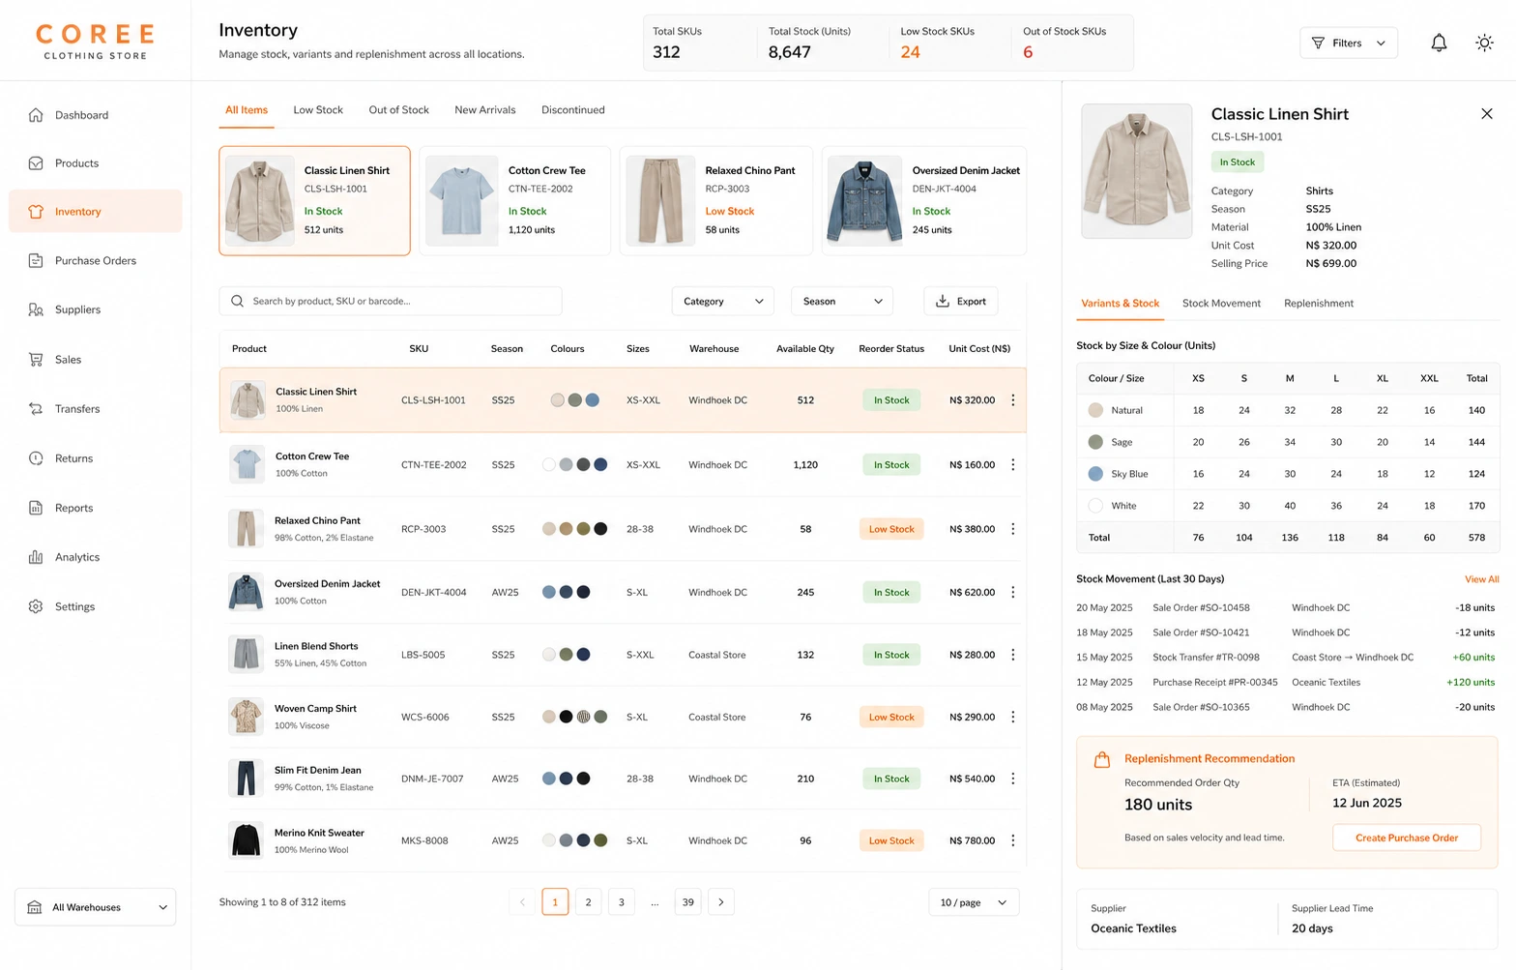1516x970 pixels.
Task: Expand the Season filter dropdown
Action: (842, 302)
